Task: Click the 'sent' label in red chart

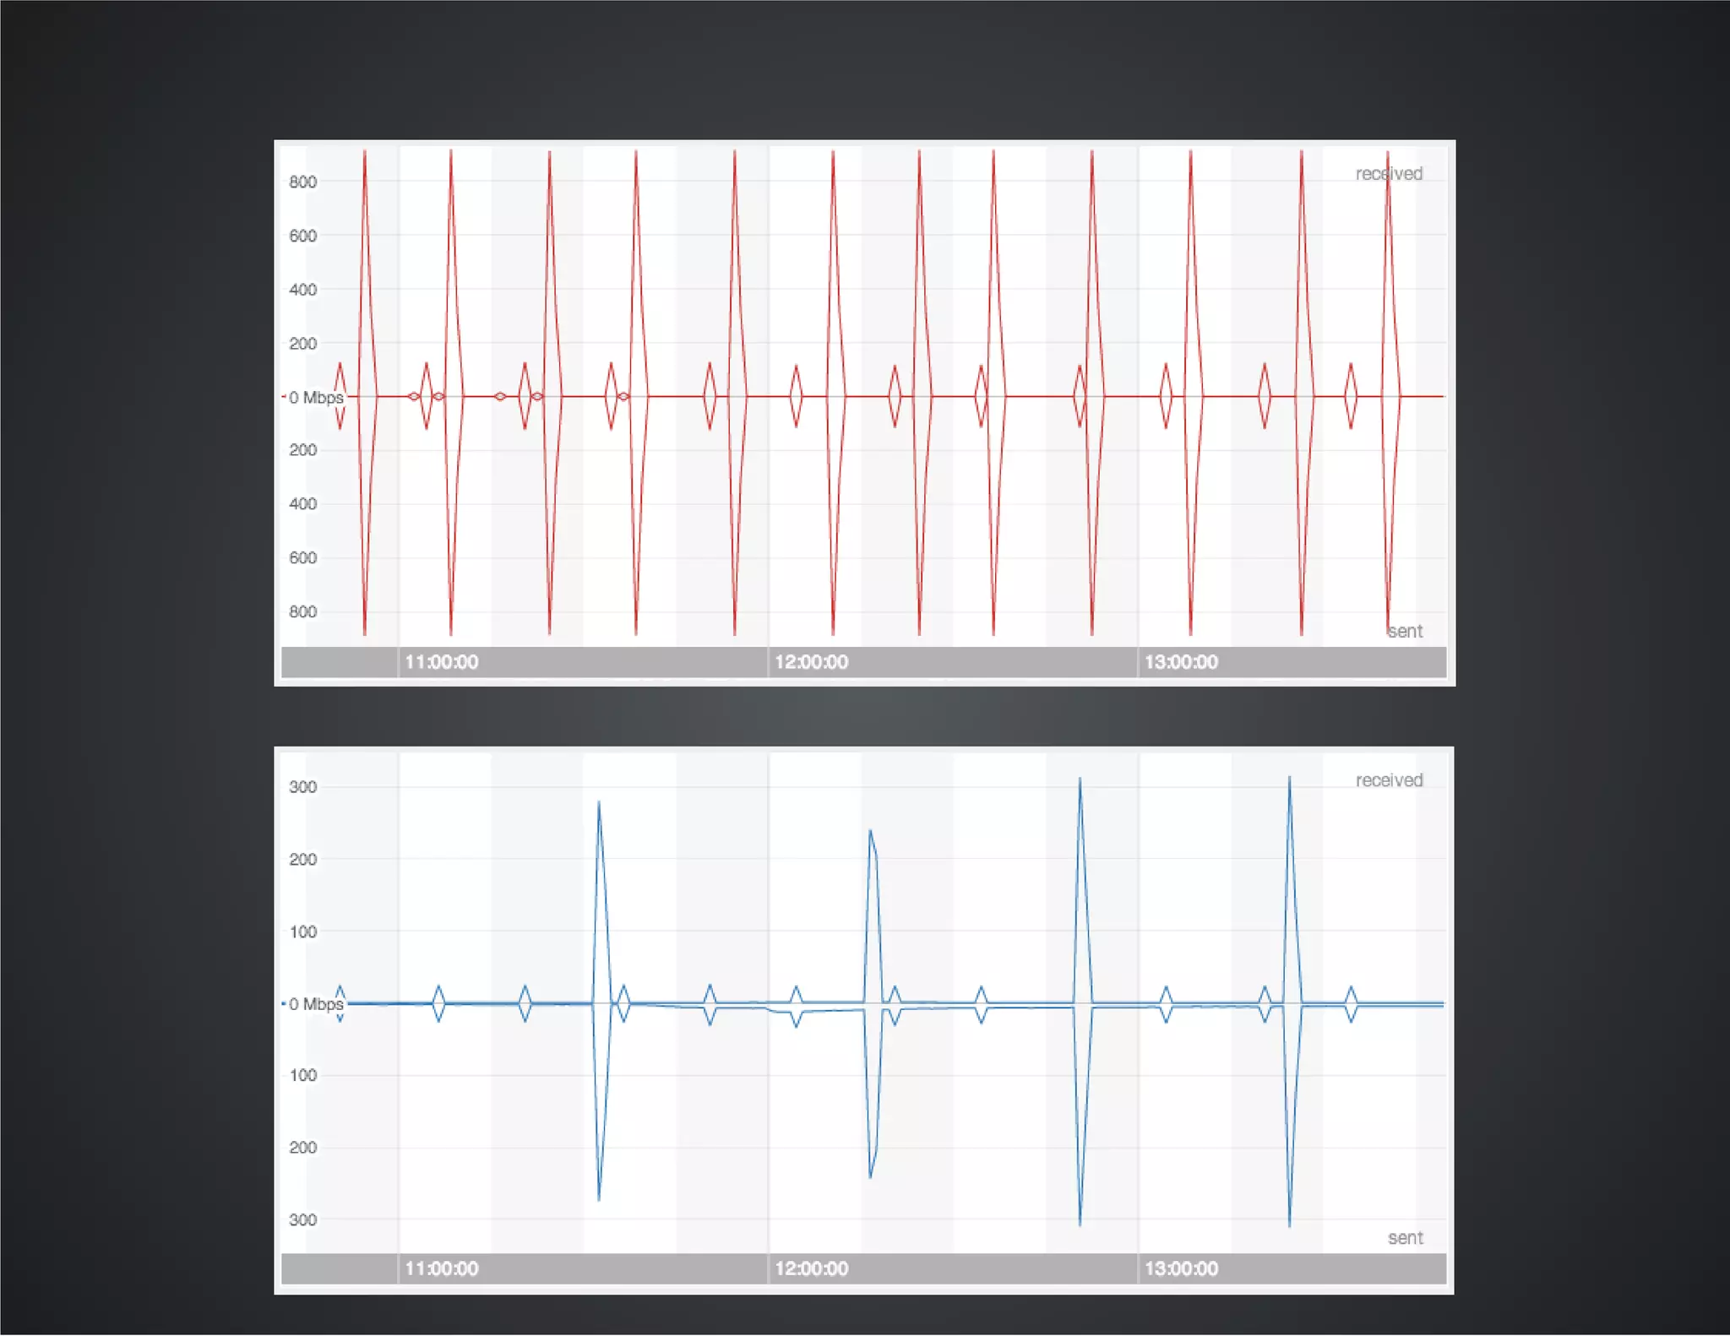Action: tap(1405, 631)
